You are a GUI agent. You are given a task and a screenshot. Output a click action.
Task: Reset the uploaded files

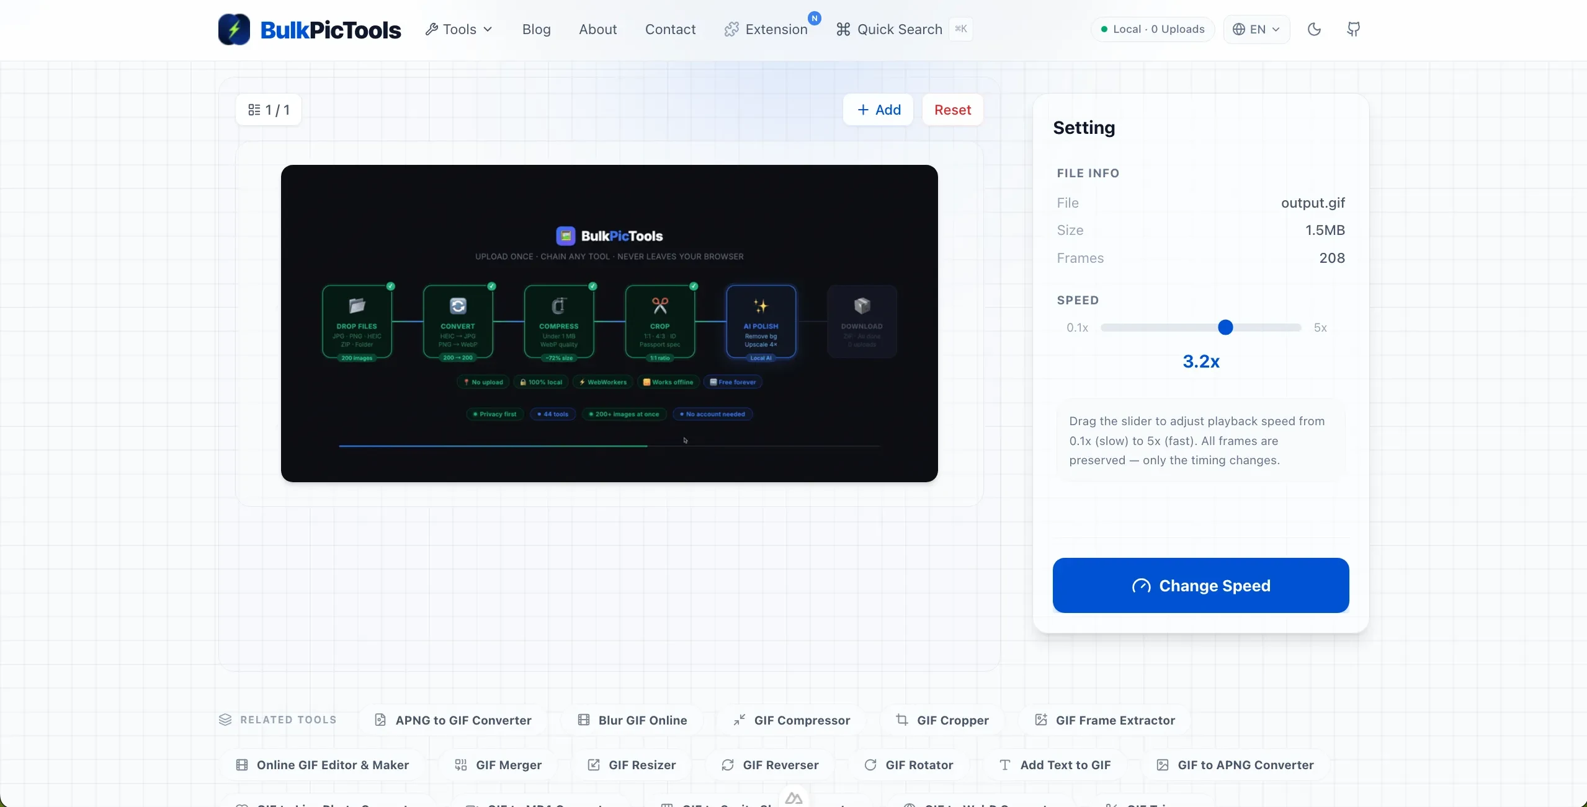click(x=952, y=110)
